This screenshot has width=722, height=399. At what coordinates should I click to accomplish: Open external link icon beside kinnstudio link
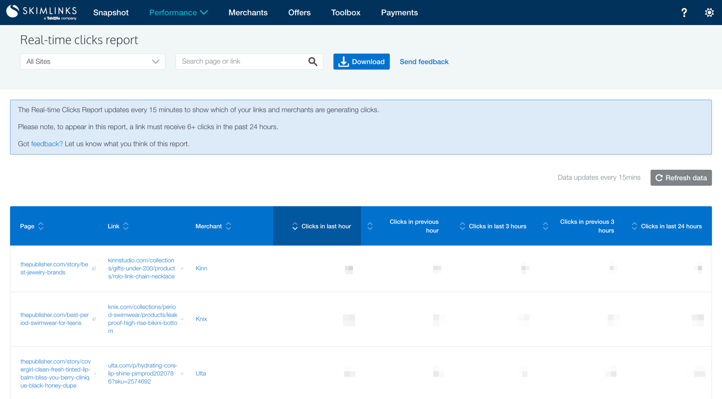[x=182, y=269]
